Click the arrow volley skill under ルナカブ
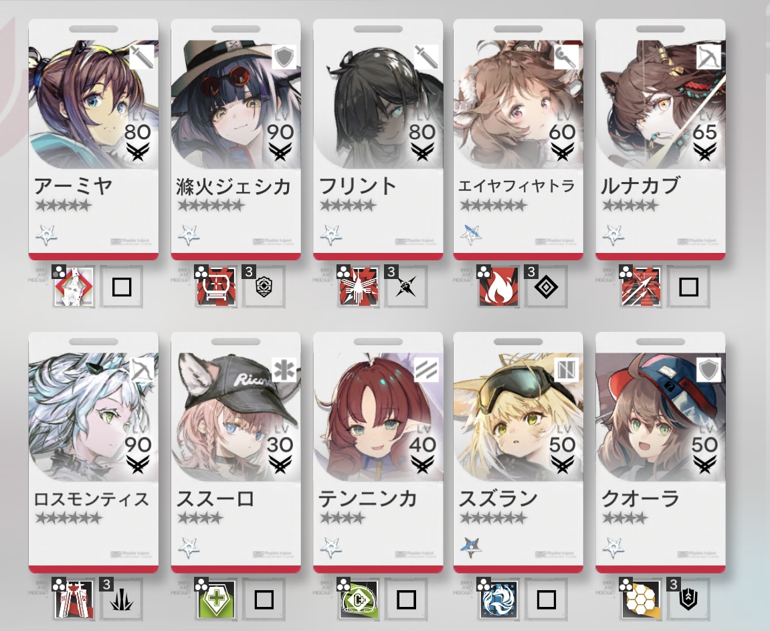 641,287
